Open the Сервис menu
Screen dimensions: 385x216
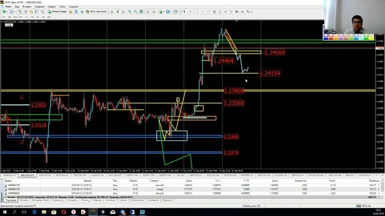52,7
